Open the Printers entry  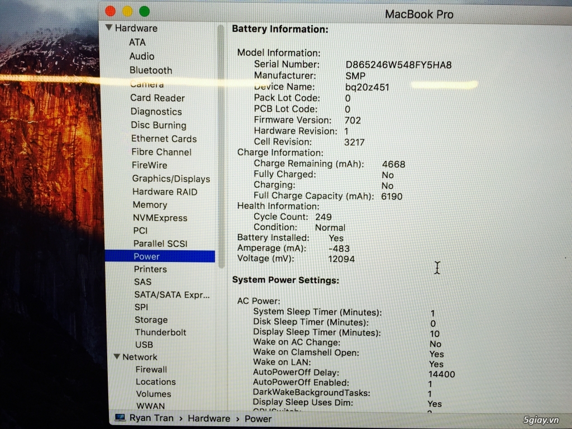point(150,269)
